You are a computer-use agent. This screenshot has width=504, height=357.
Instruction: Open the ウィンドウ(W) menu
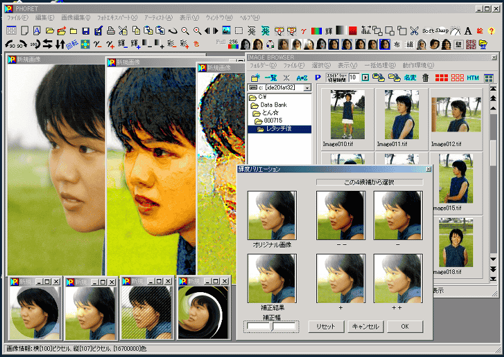tap(219, 18)
